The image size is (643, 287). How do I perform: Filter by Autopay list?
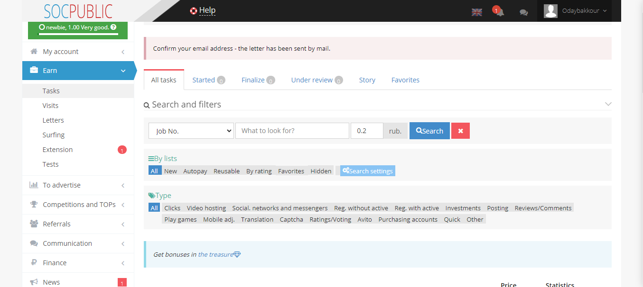click(195, 171)
